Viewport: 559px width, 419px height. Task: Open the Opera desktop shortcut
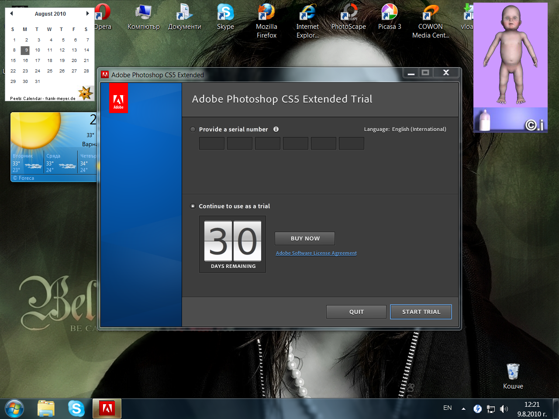click(x=103, y=17)
